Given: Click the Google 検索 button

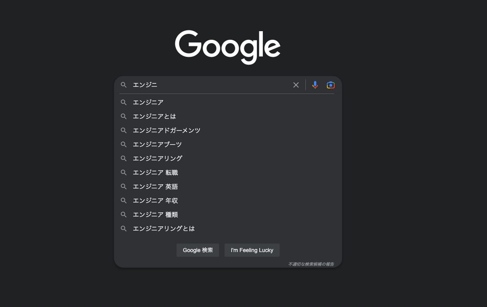Looking at the screenshot, I should [198, 250].
